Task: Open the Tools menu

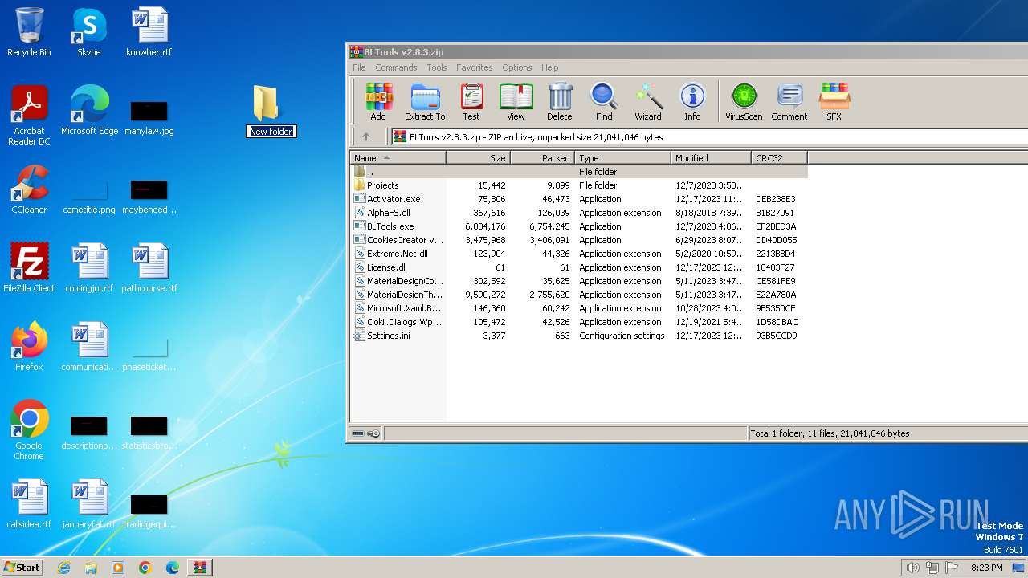Action: tap(437, 67)
